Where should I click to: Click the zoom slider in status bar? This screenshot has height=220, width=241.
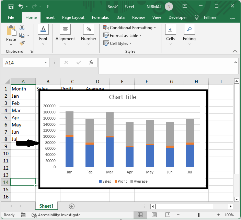click(198, 215)
